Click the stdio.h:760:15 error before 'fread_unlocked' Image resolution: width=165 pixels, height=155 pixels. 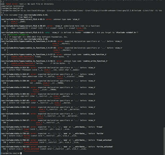click(x=57, y=140)
